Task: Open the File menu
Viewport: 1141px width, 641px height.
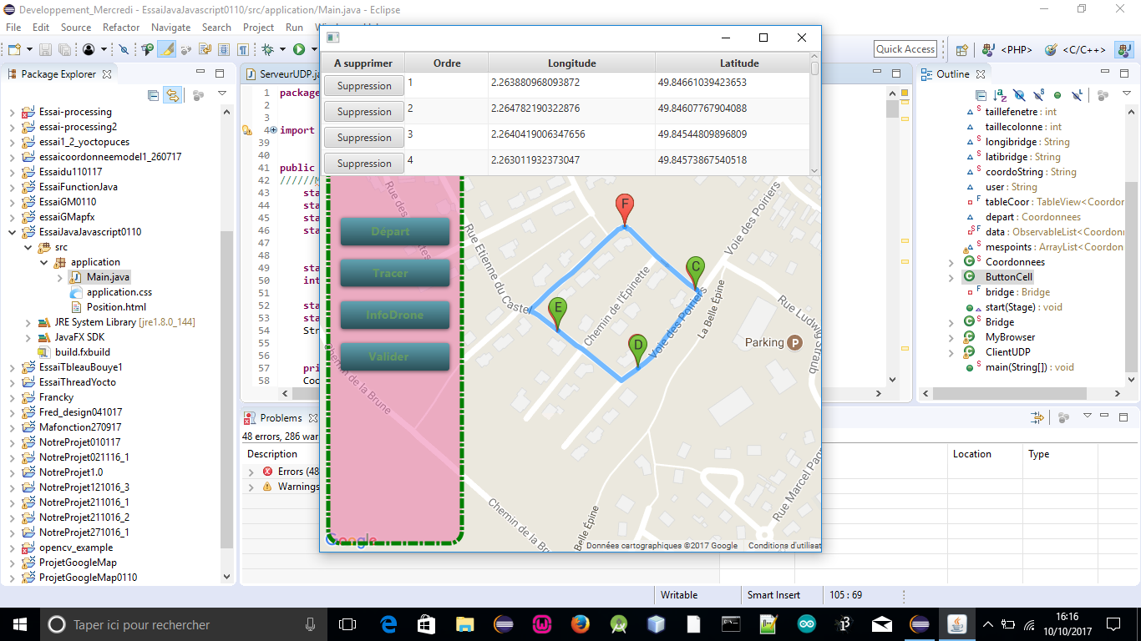Action: click(13, 28)
